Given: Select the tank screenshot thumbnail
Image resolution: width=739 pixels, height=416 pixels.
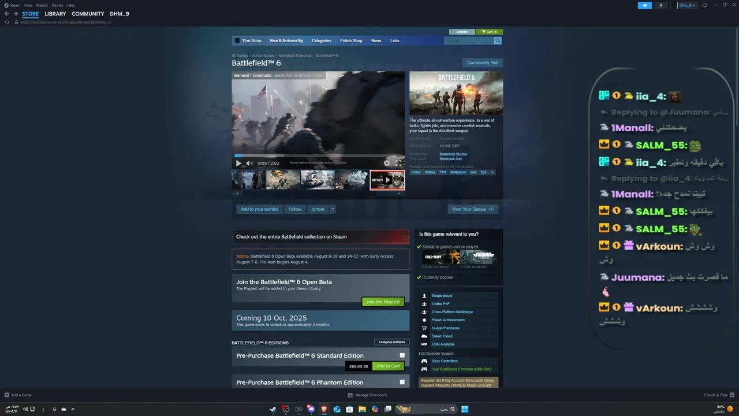Looking at the screenshot, I should tap(318, 180).
